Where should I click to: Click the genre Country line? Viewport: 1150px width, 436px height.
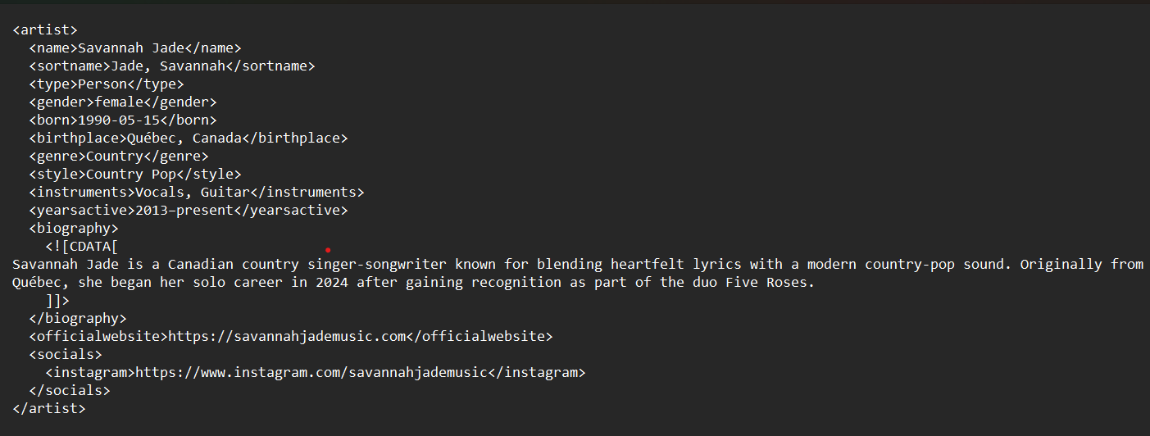point(119,157)
